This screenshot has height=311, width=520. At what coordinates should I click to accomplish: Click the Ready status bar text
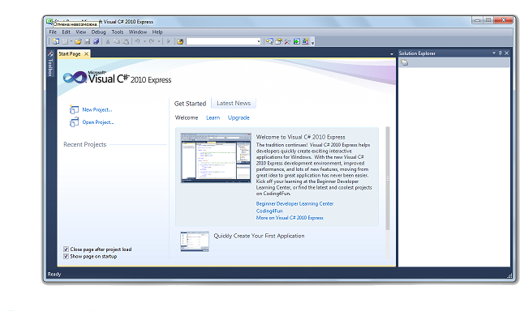54,274
